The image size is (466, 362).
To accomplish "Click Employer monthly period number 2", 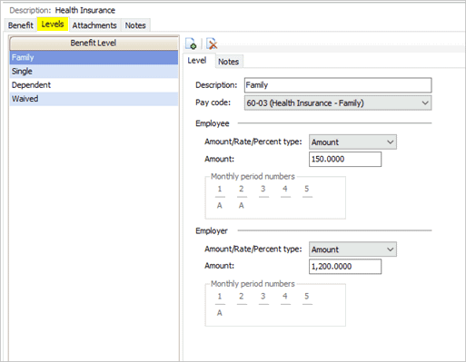I will [x=242, y=297].
